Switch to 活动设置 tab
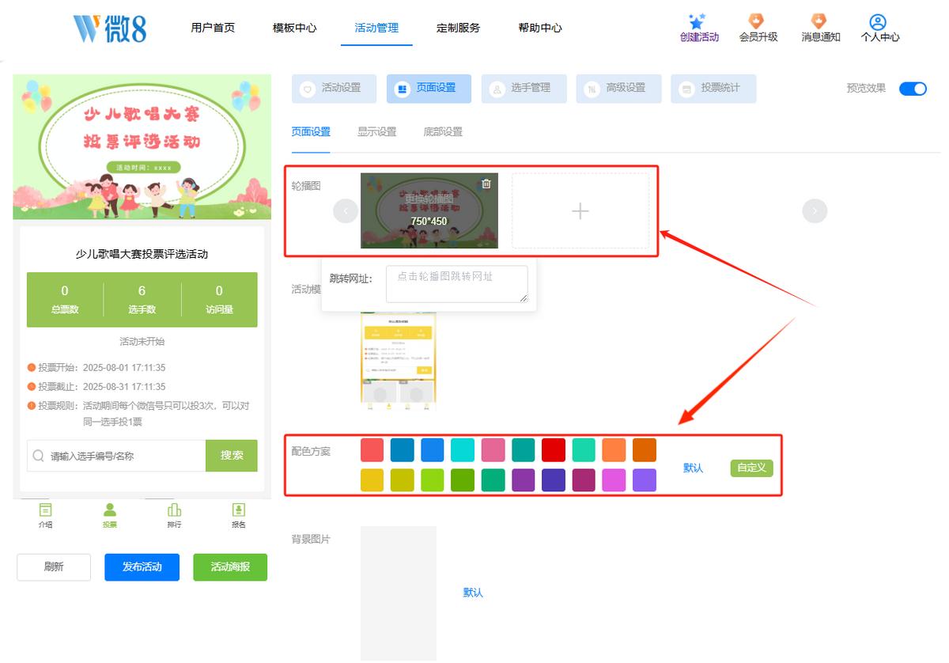The height and width of the screenshot is (663, 949). (x=334, y=89)
